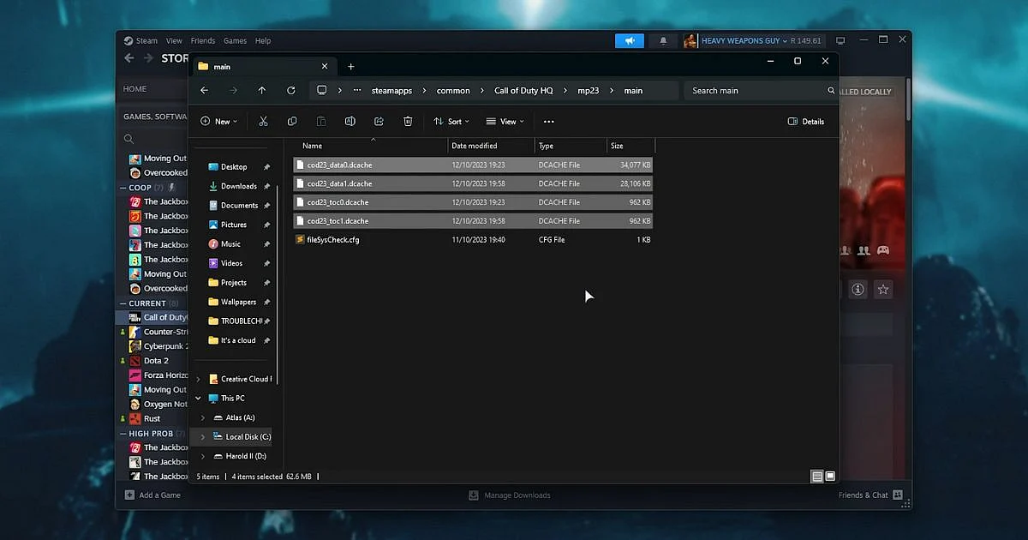The height and width of the screenshot is (540, 1028).
Task: Click Steam Big Picture monitor icon
Action: pyautogui.click(x=840, y=40)
